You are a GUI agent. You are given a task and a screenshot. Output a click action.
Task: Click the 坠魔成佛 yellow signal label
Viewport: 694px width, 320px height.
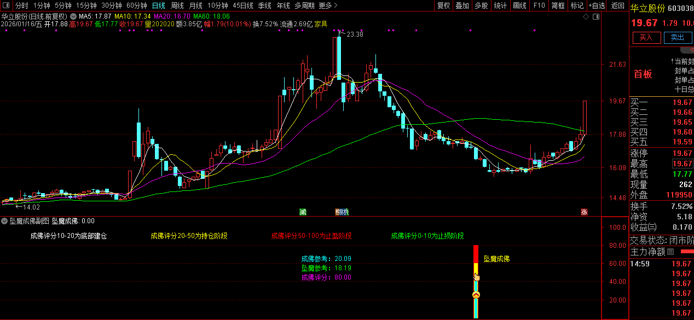tap(496, 259)
